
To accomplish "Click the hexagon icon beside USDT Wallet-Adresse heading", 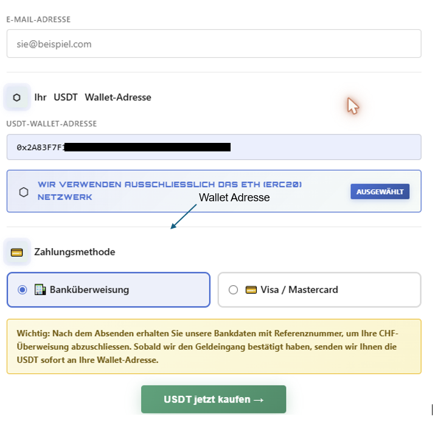I will point(16,97).
